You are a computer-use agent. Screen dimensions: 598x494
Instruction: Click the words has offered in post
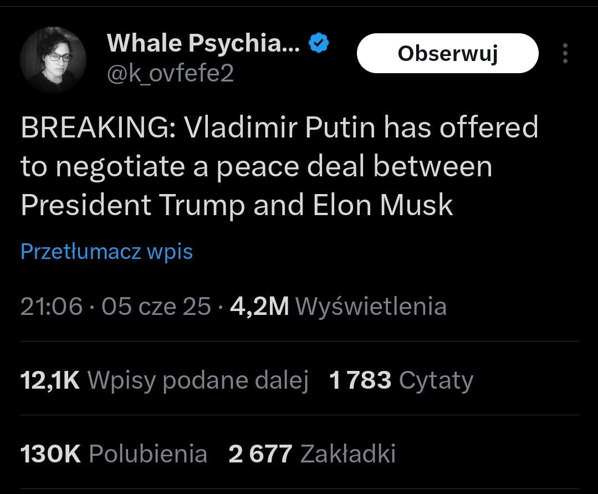point(461,128)
